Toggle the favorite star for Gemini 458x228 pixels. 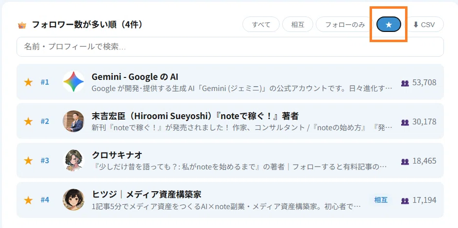[x=28, y=82]
